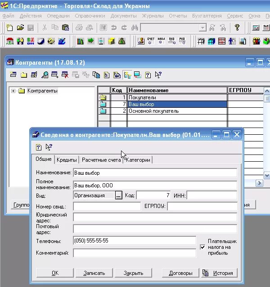Open the Документы menu

(x=123, y=16)
